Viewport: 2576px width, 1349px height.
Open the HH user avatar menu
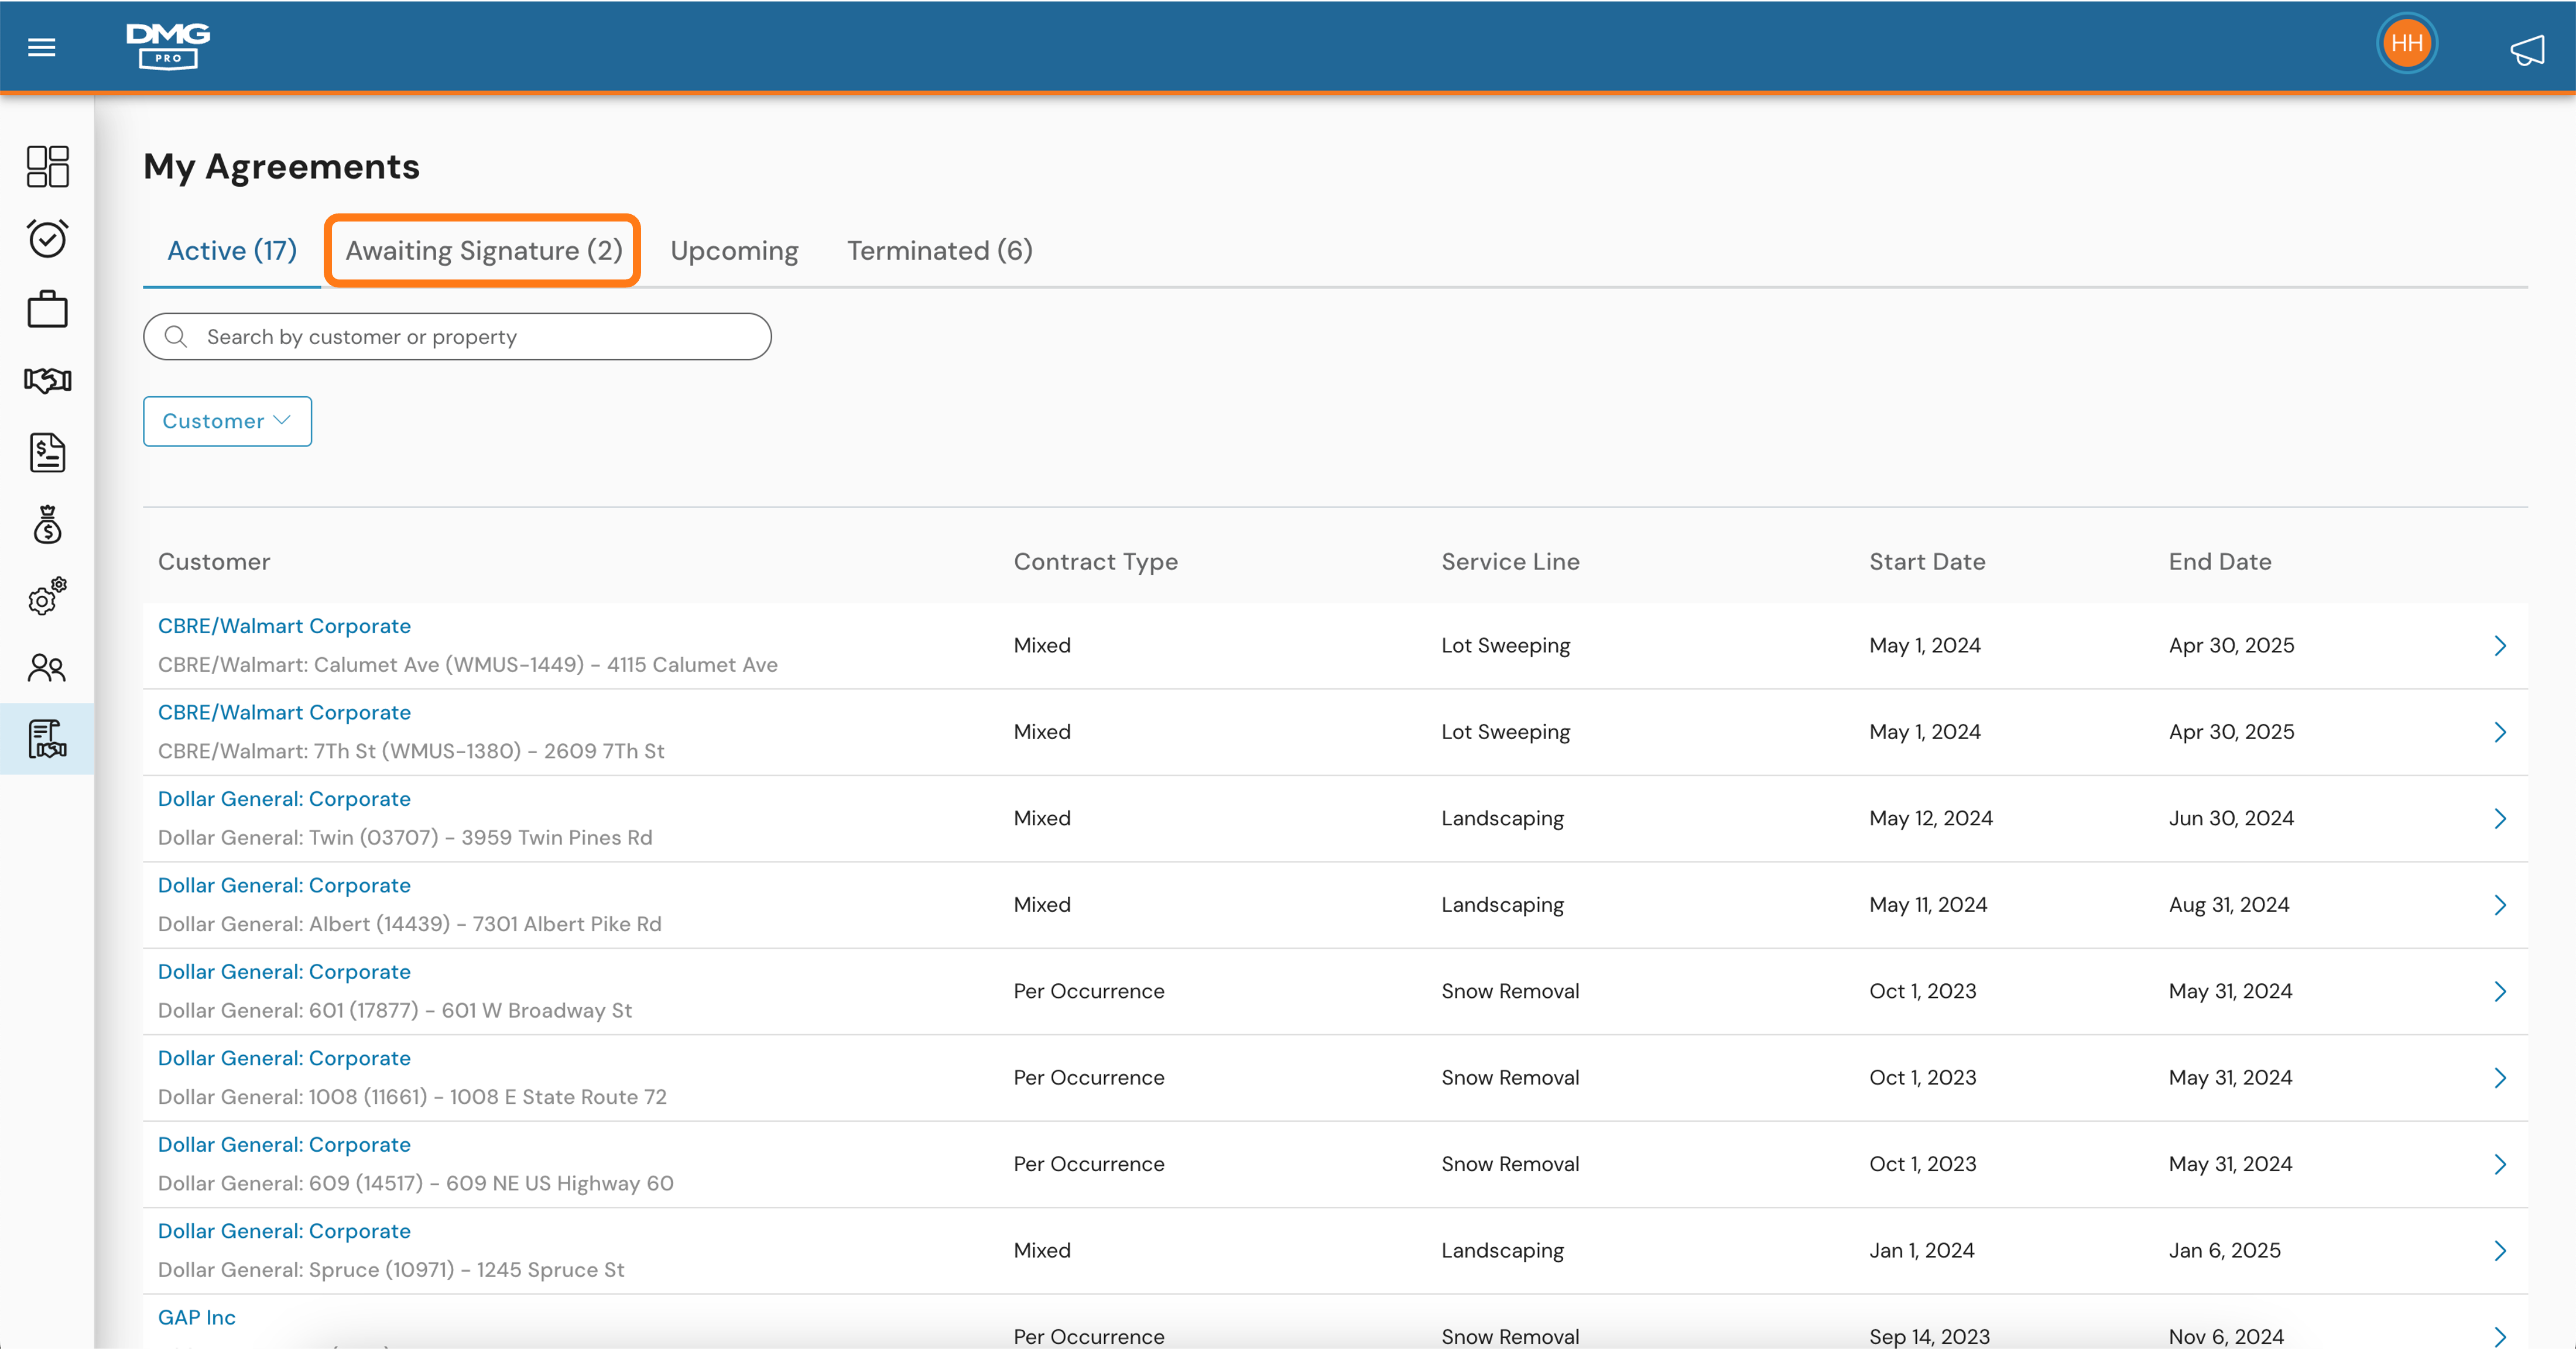2406,43
